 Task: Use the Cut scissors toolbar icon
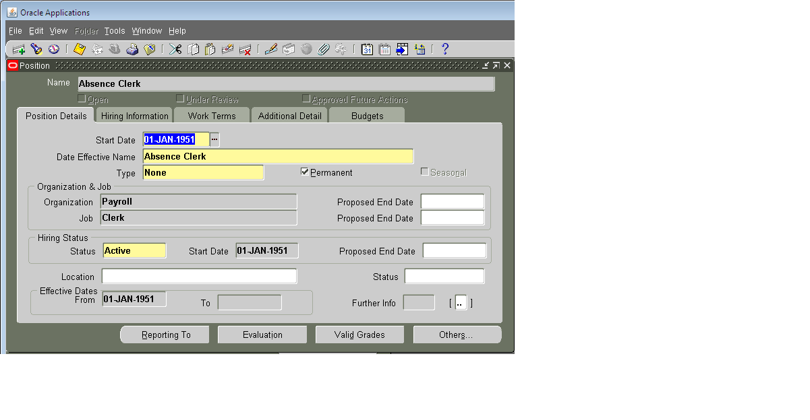click(x=175, y=49)
